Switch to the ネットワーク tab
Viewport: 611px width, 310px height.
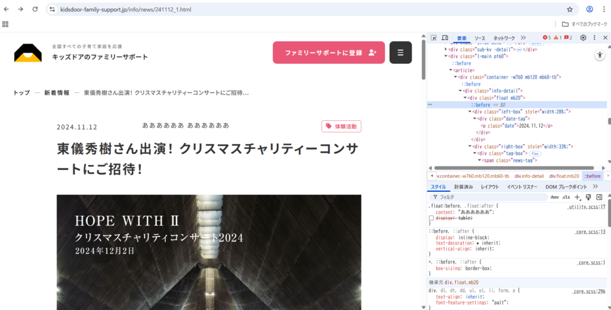[504, 38]
